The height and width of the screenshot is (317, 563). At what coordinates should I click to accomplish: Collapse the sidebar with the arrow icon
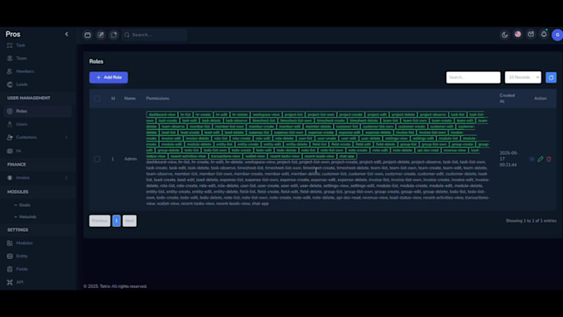coord(66,34)
